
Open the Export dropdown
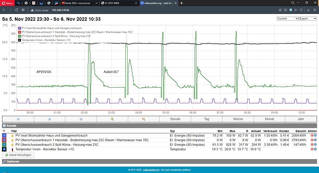tap(307, 18)
